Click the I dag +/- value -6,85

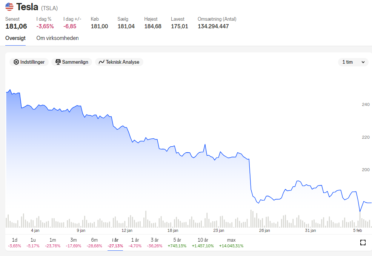click(70, 26)
